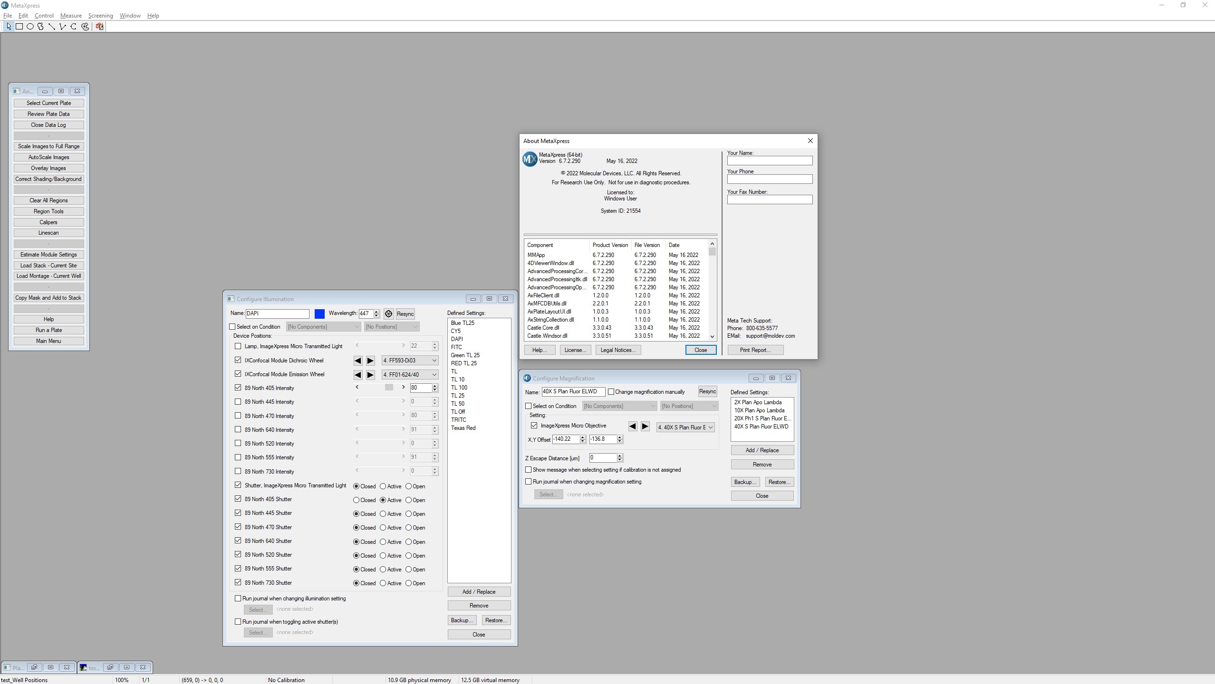Set 89 North 445 Shutter to Active
This screenshot has height=684, width=1215.
click(383, 514)
